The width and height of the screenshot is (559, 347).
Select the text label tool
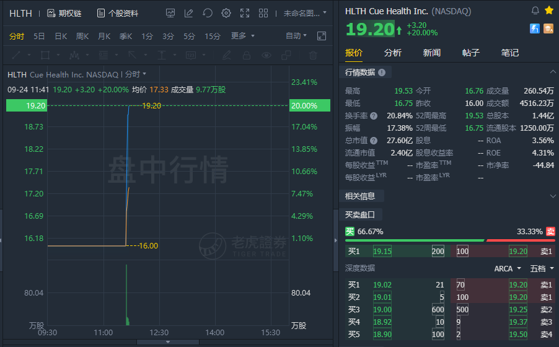191,55
